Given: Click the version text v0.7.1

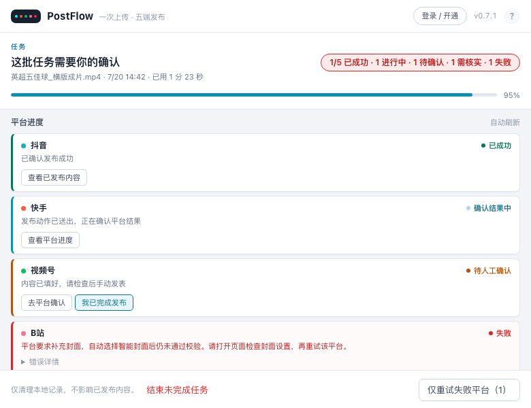Looking at the screenshot, I should pos(485,16).
